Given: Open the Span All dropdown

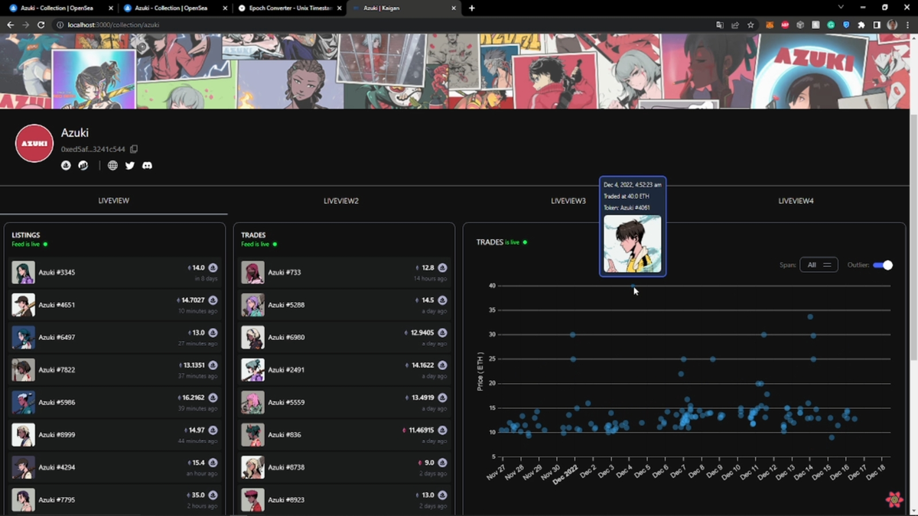Looking at the screenshot, I should [819, 265].
